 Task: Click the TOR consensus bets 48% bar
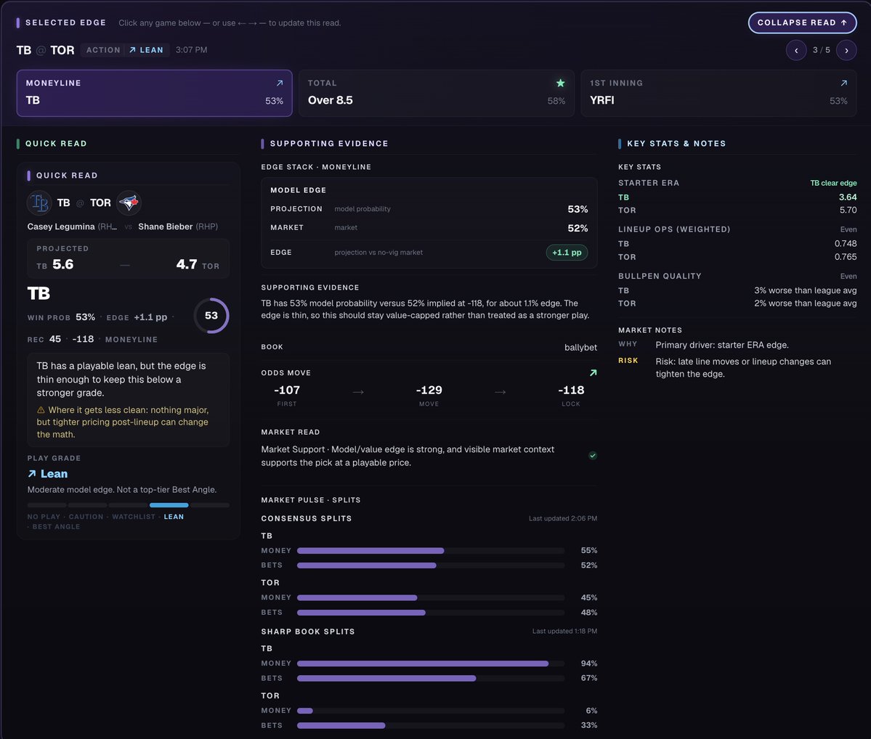tap(431, 613)
